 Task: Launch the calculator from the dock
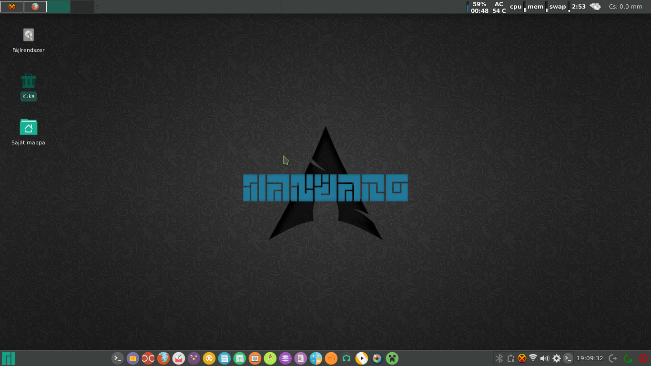[316, 358]
